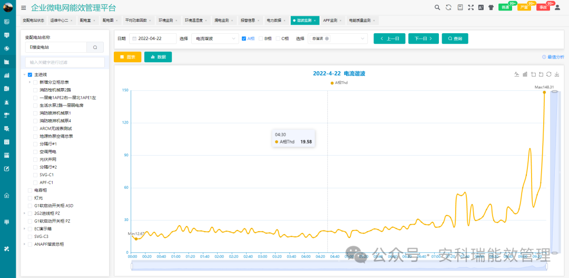Click the header refresh icon
This screenshot has height=278, width=569.
click(x=448, y=7)
